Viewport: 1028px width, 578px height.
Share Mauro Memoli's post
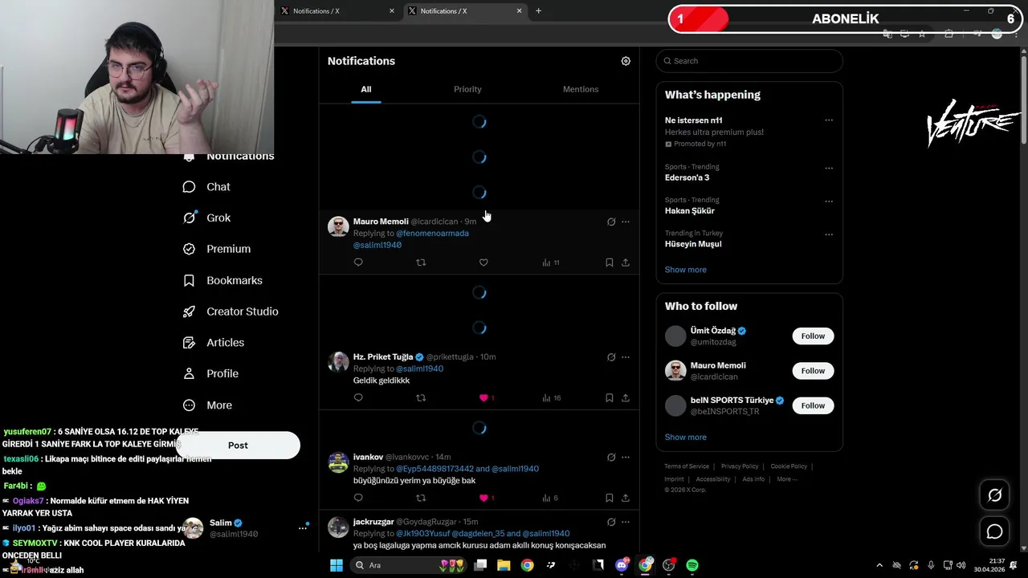(x=626, y=263)
